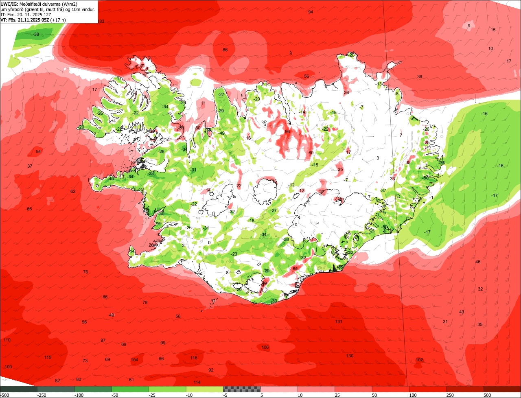
Task: Click the subtitle 'um yfirborð (grænt til, rautt frá)'
Action: [33, 9]
